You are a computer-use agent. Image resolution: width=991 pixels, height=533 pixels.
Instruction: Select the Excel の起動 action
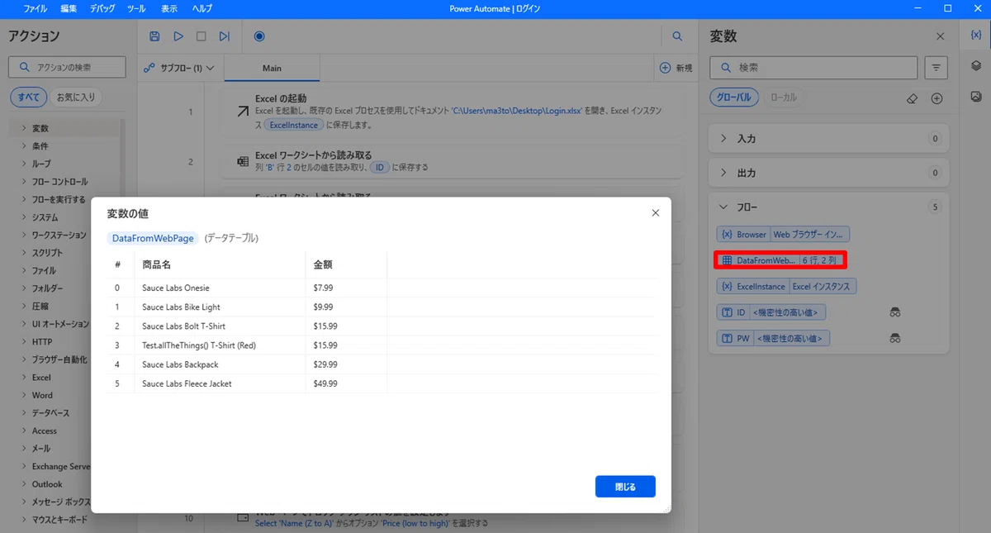(x=453, y=112)
